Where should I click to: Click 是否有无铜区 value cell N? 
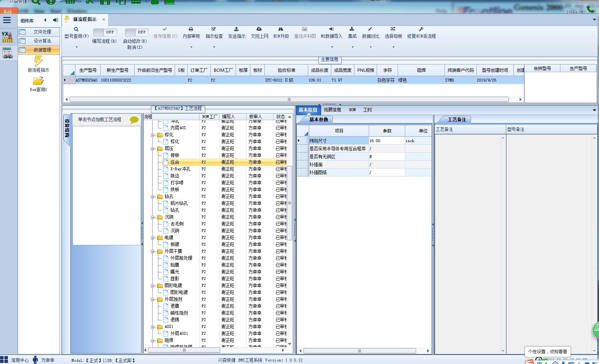click(387, 157)
